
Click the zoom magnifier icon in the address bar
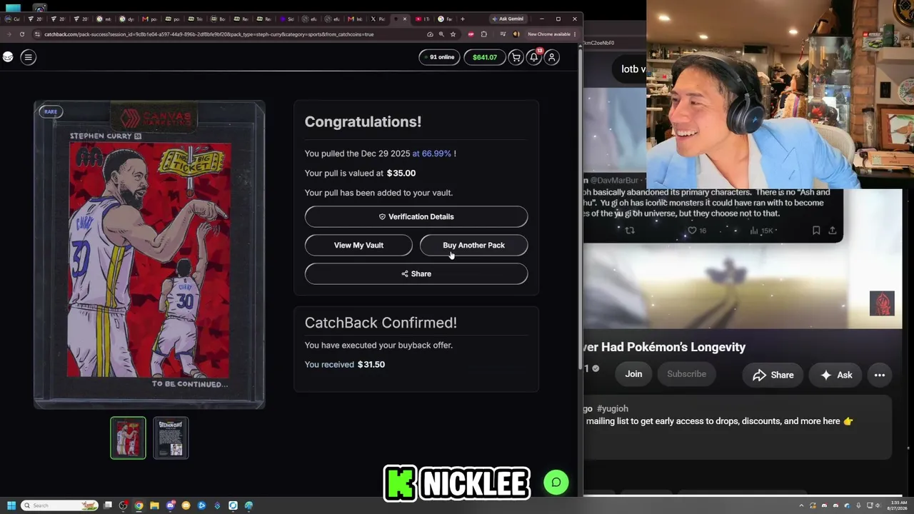click(x=441, y=34)
